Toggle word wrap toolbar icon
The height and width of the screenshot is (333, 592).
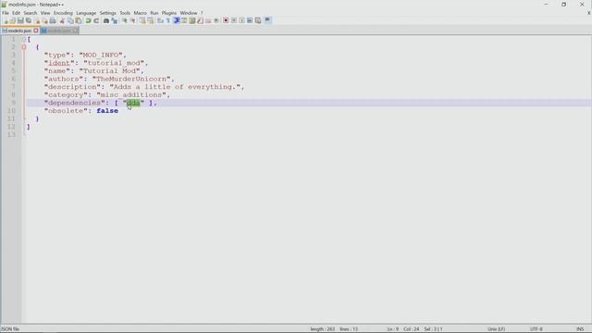160,20
